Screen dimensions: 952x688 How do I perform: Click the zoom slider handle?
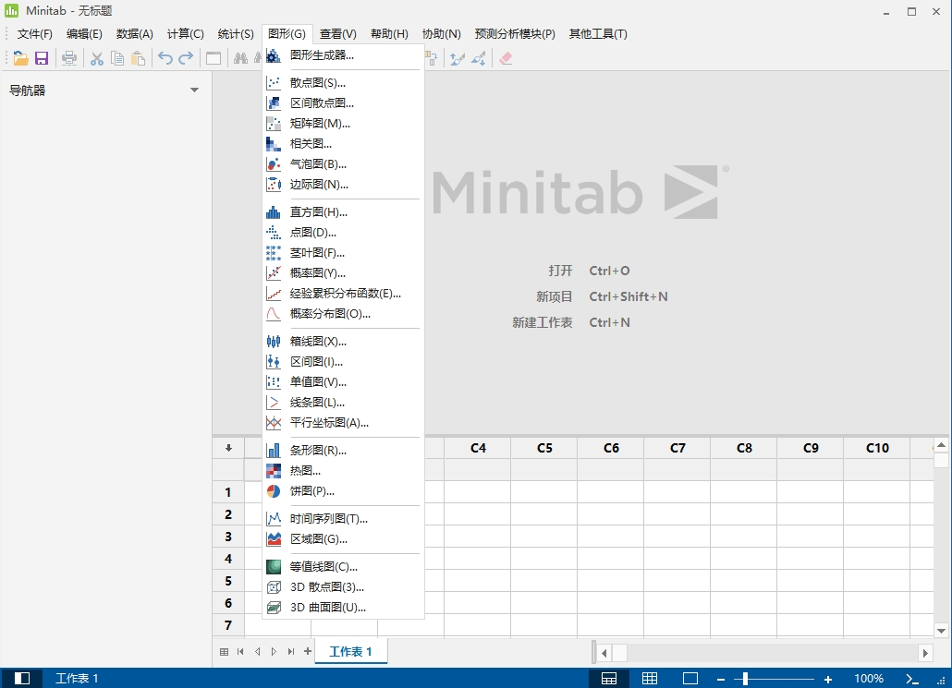(x=745, y=679)
